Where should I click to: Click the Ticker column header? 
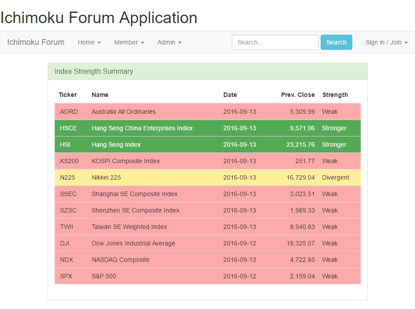tap(68, 95)
